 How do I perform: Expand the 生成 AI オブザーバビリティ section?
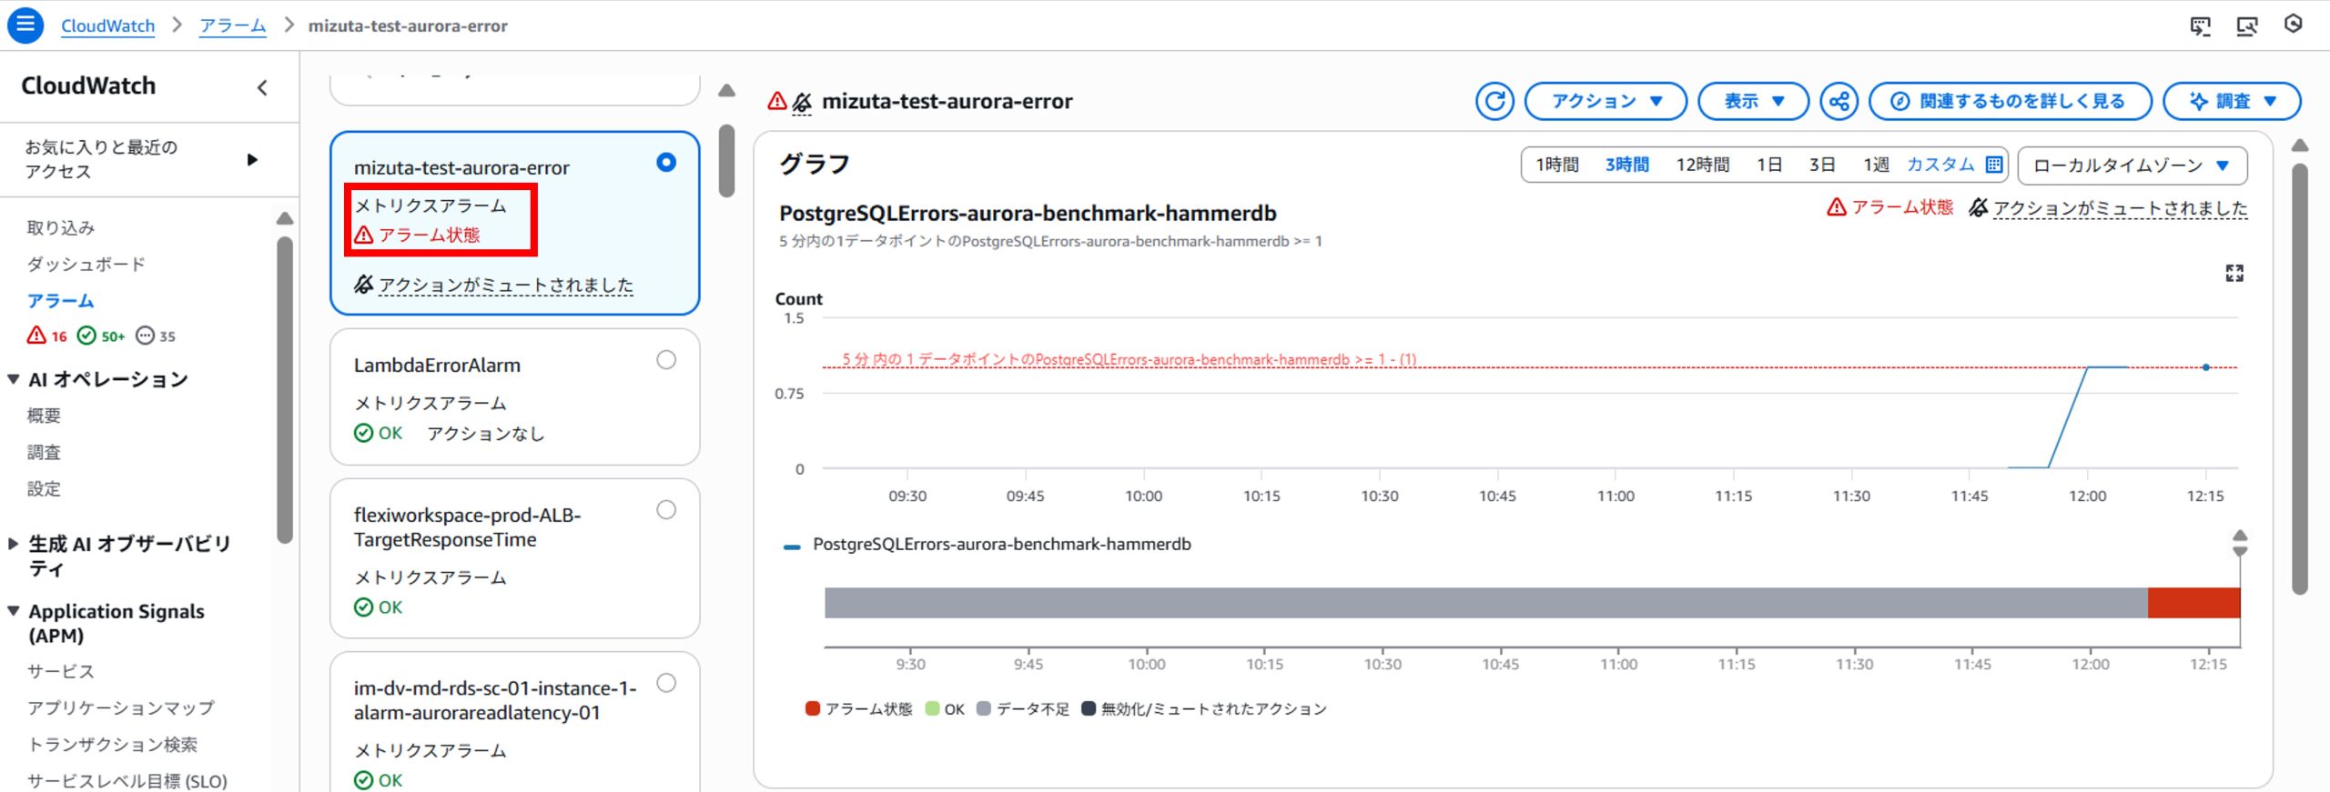(14, 544)
